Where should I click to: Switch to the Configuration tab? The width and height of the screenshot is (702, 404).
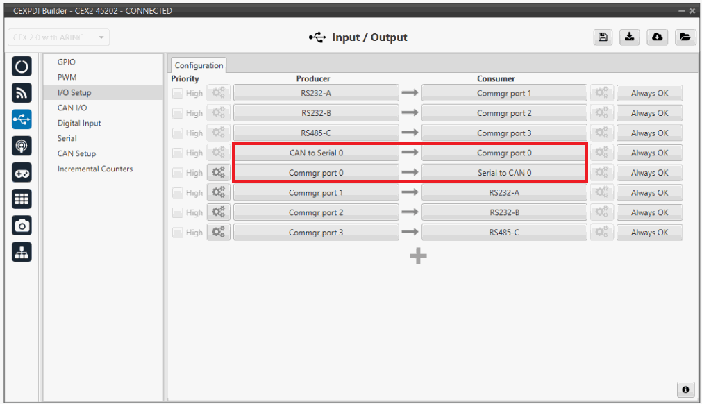click(x=199, y=65)
